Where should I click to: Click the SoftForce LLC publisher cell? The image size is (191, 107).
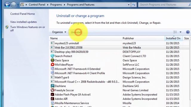pyautogui.click(x=131, y=65)
